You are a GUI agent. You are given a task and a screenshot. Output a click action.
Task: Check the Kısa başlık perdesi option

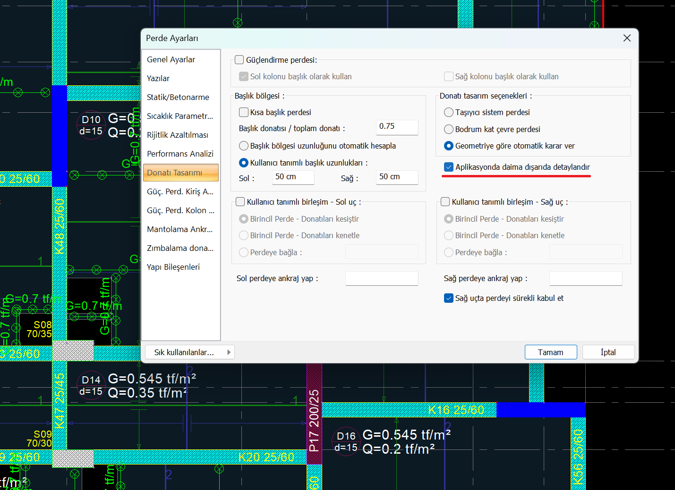click(244, 112)
